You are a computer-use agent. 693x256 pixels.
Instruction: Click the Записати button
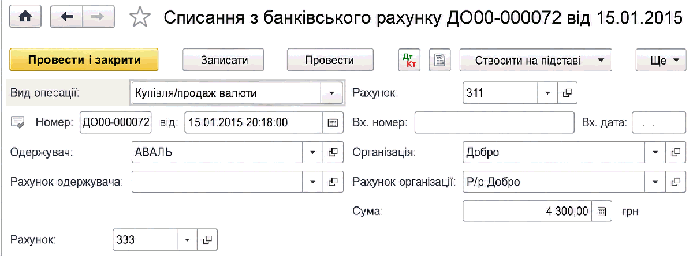coord(224,61)
